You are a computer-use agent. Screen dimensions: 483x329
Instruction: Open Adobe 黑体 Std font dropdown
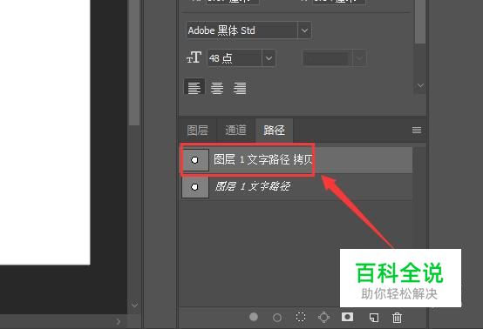coord(304,30)
